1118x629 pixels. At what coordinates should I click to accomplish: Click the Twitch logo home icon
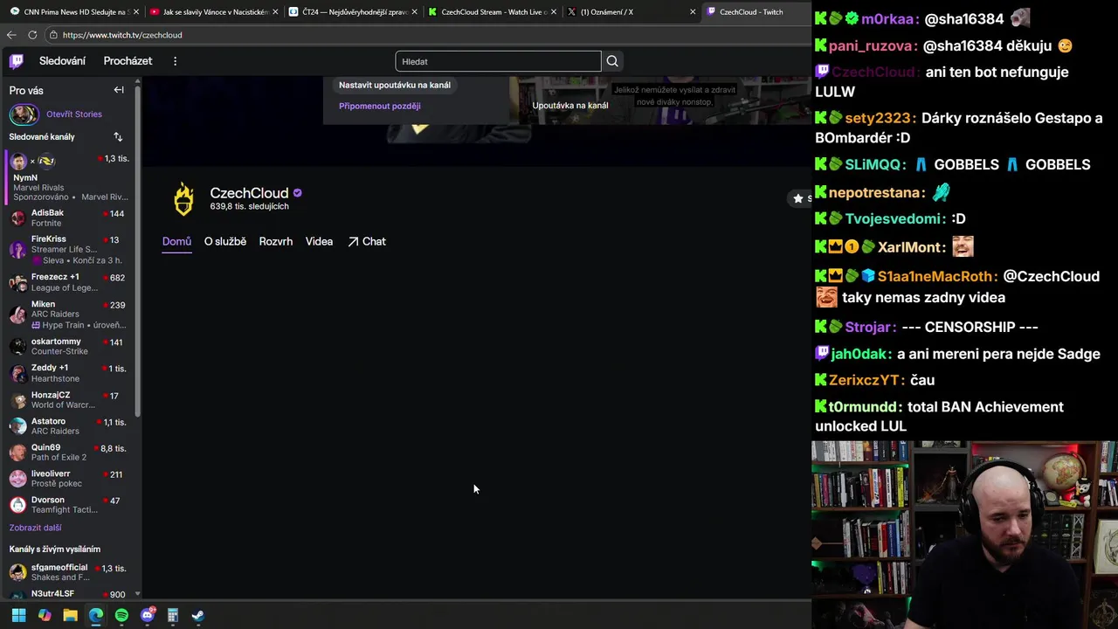click(17, 61)
